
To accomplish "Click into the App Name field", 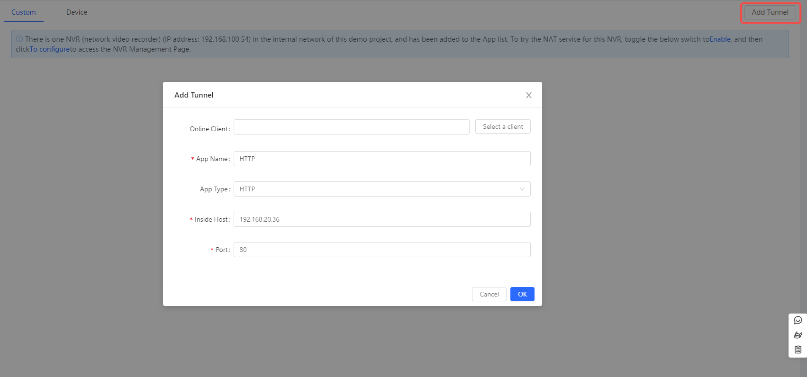I will pos(381,159).
